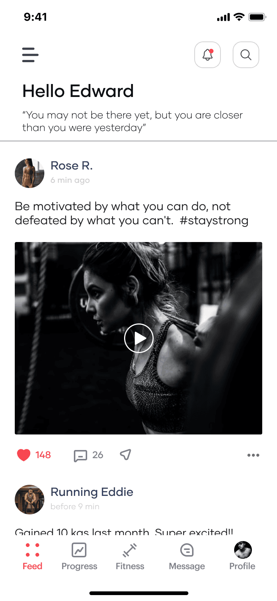The width and height of the screenshot is (277, 601).
Task: Tap the search magnifier icon
Action: pos(246,55)
